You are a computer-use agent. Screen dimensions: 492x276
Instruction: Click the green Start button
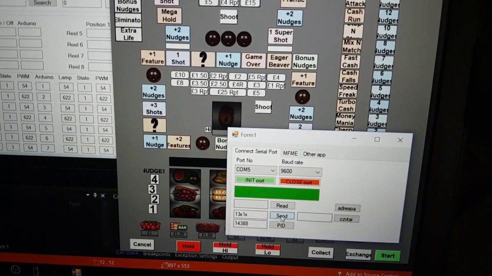click(x=387, y=256)
